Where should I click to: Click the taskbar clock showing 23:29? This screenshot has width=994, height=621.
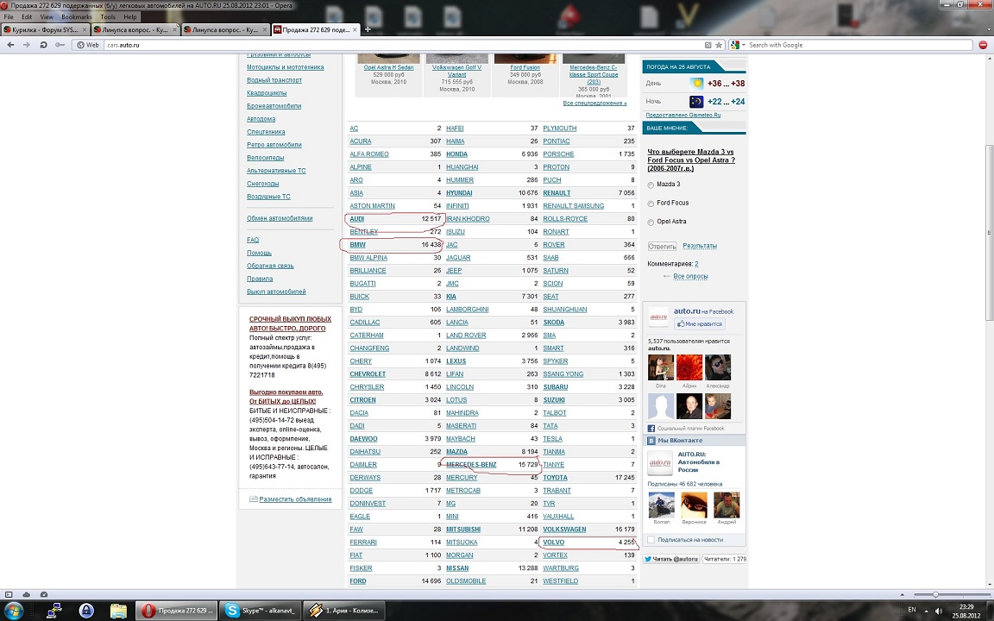966,611
